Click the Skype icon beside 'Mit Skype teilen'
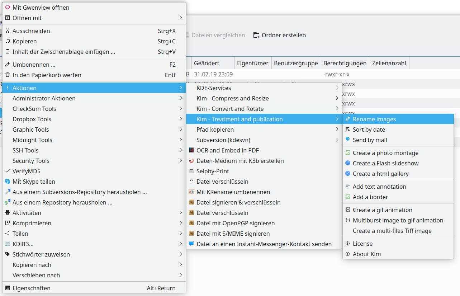This screenshot has height=296, width=460. pyautogui.click(x=8, y=182)
